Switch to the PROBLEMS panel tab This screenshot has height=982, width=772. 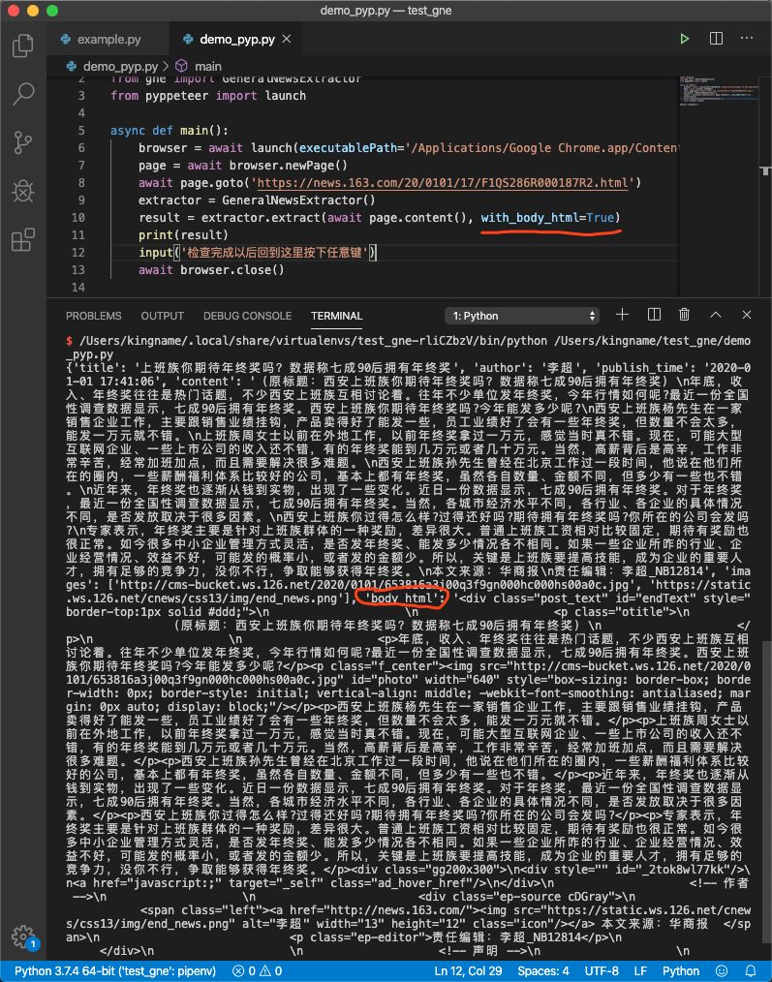pyautogui.click(x=94, y=317)
